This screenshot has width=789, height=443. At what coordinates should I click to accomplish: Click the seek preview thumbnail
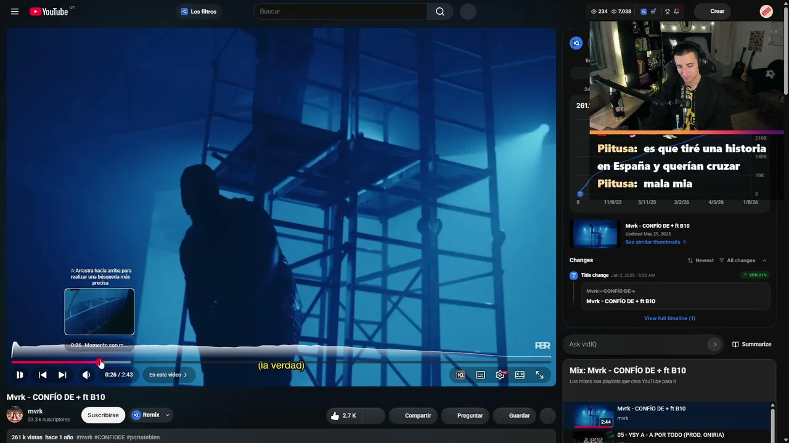tap(99, 312)
